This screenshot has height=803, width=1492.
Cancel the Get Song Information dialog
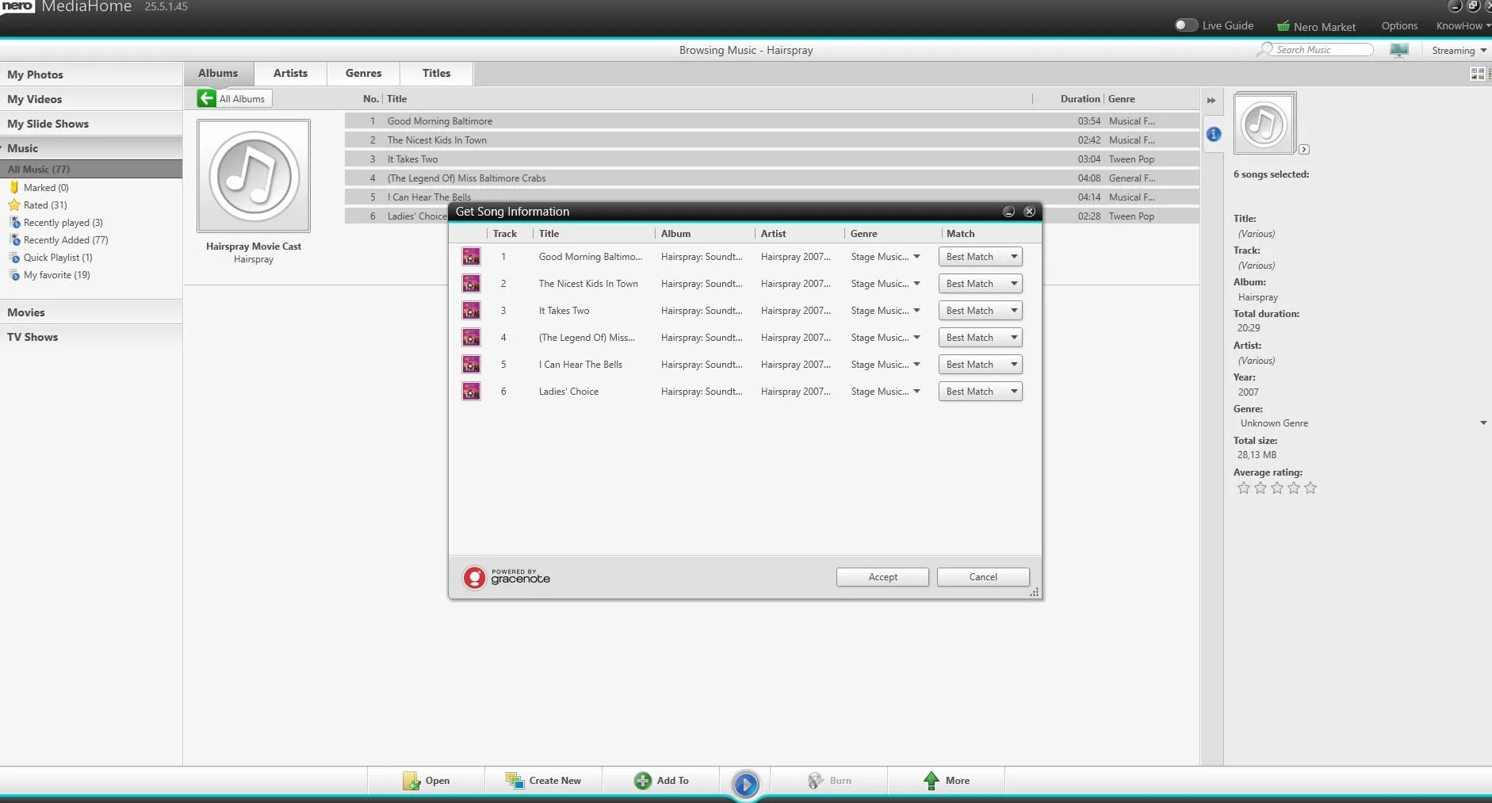click(983, 577)
